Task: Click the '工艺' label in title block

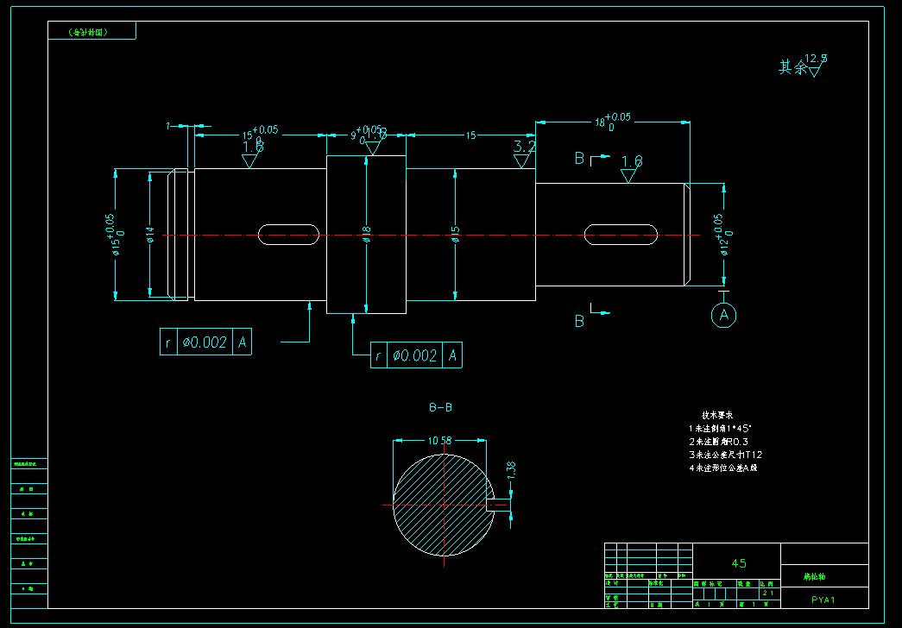Action: pyautogui.click(x=612, y=605)
